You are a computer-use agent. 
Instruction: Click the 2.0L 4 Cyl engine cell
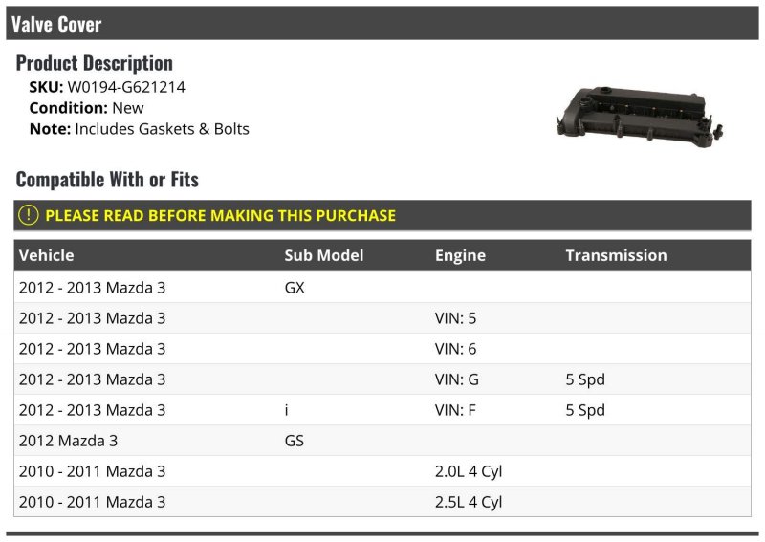(x=469, y=472)
